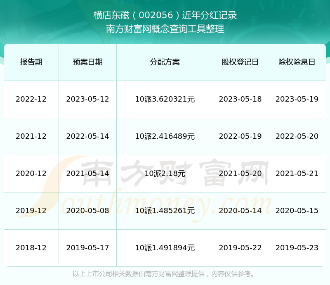Click report period cell 2018-12
The width and height of the screenshot is (330, 285).
coord(31,248)
